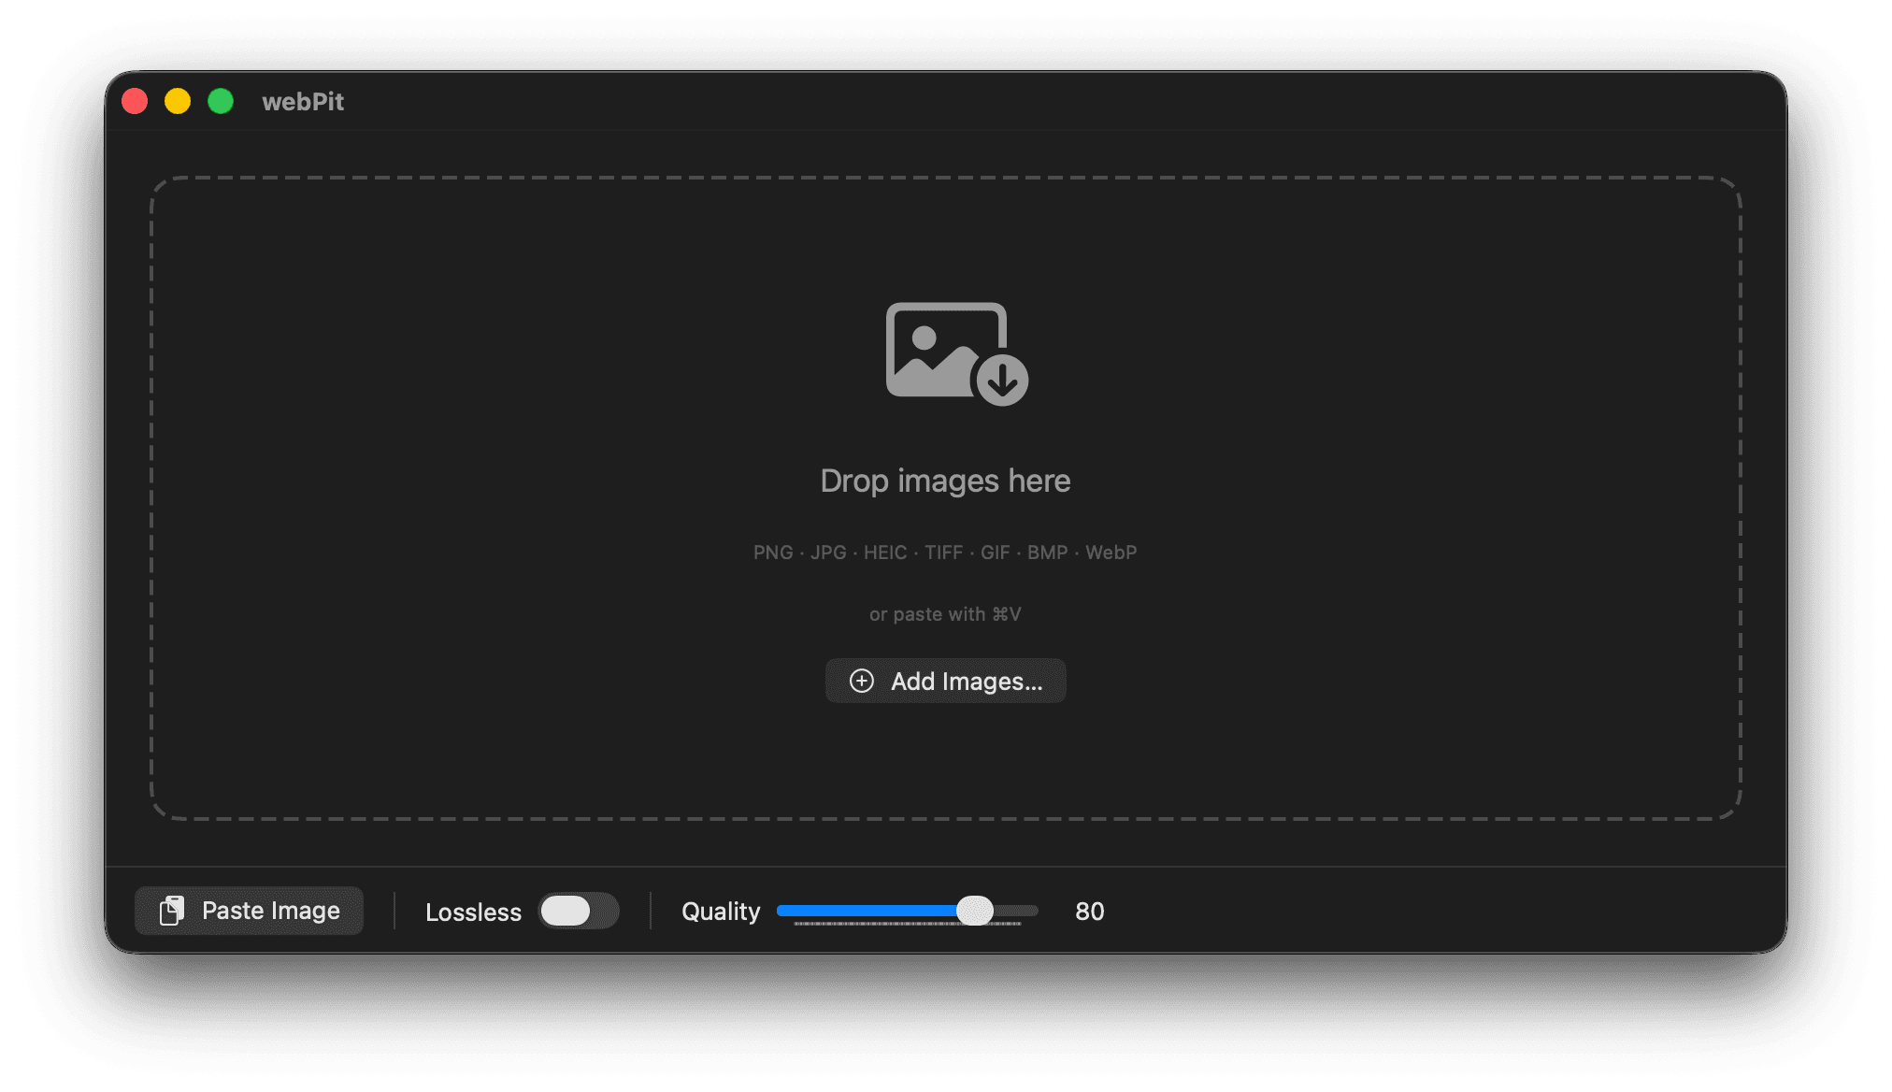Click the Quality value 80

(x=1090, y=912)
